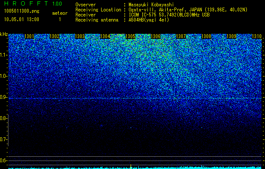
Task: Click the meteor label
Action: (x=60, y=13)
